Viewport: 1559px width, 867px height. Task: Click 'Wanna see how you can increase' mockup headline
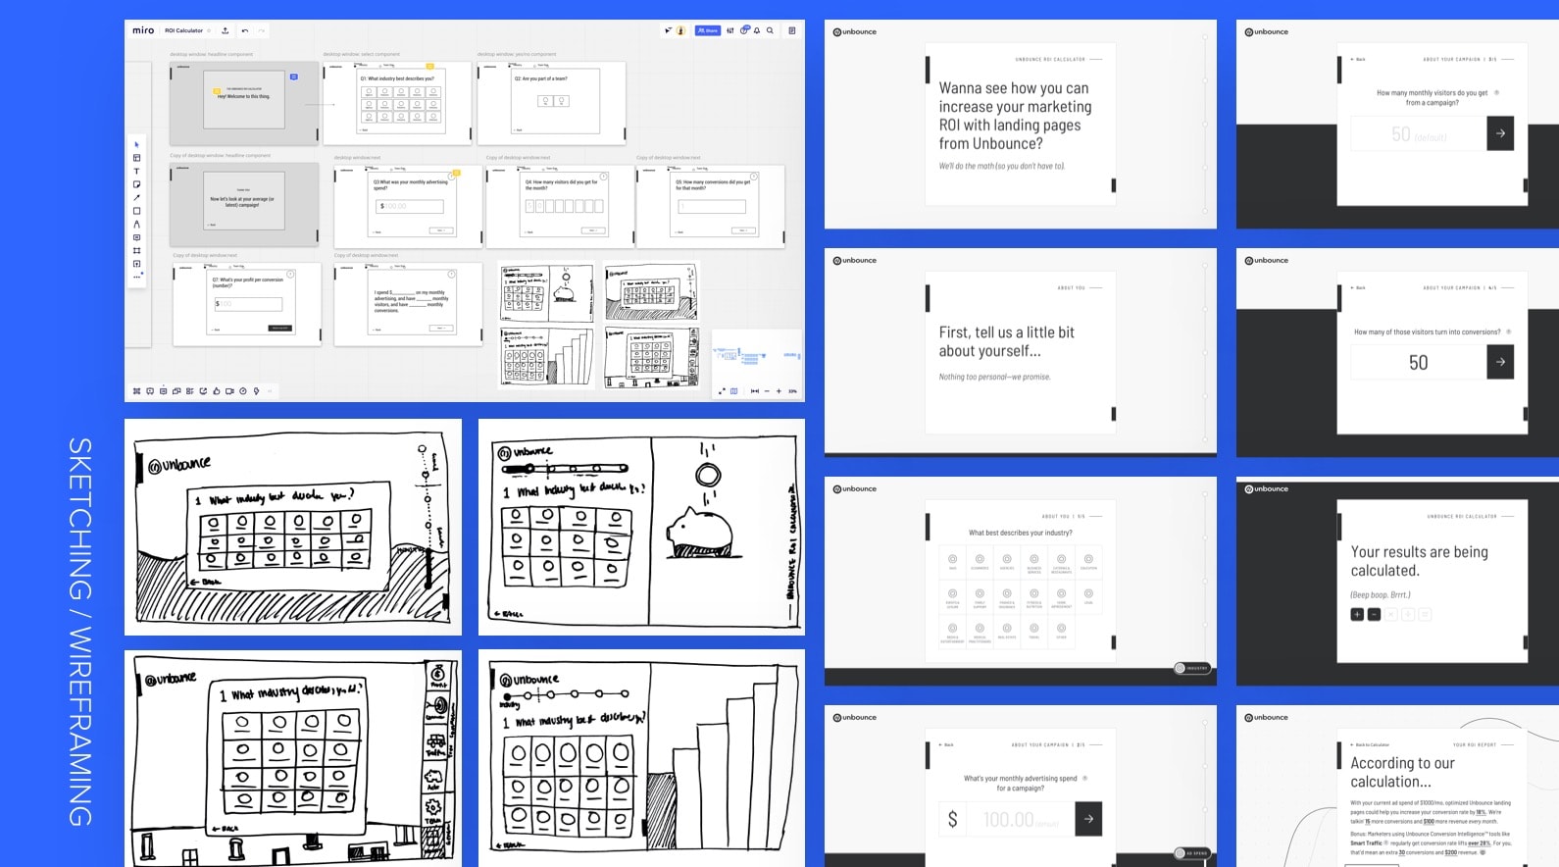(x=1015, y=116)
